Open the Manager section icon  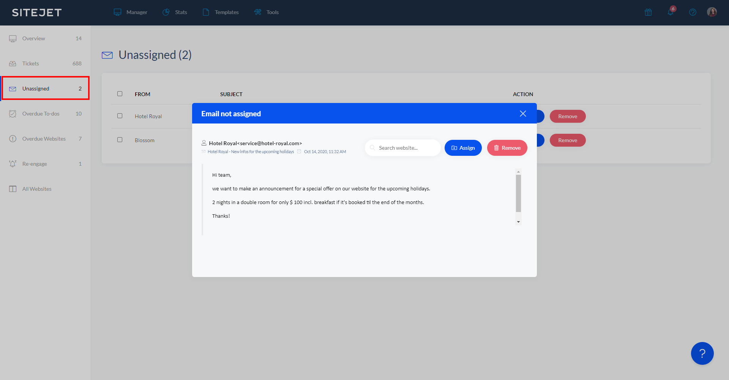pos(117,12)
